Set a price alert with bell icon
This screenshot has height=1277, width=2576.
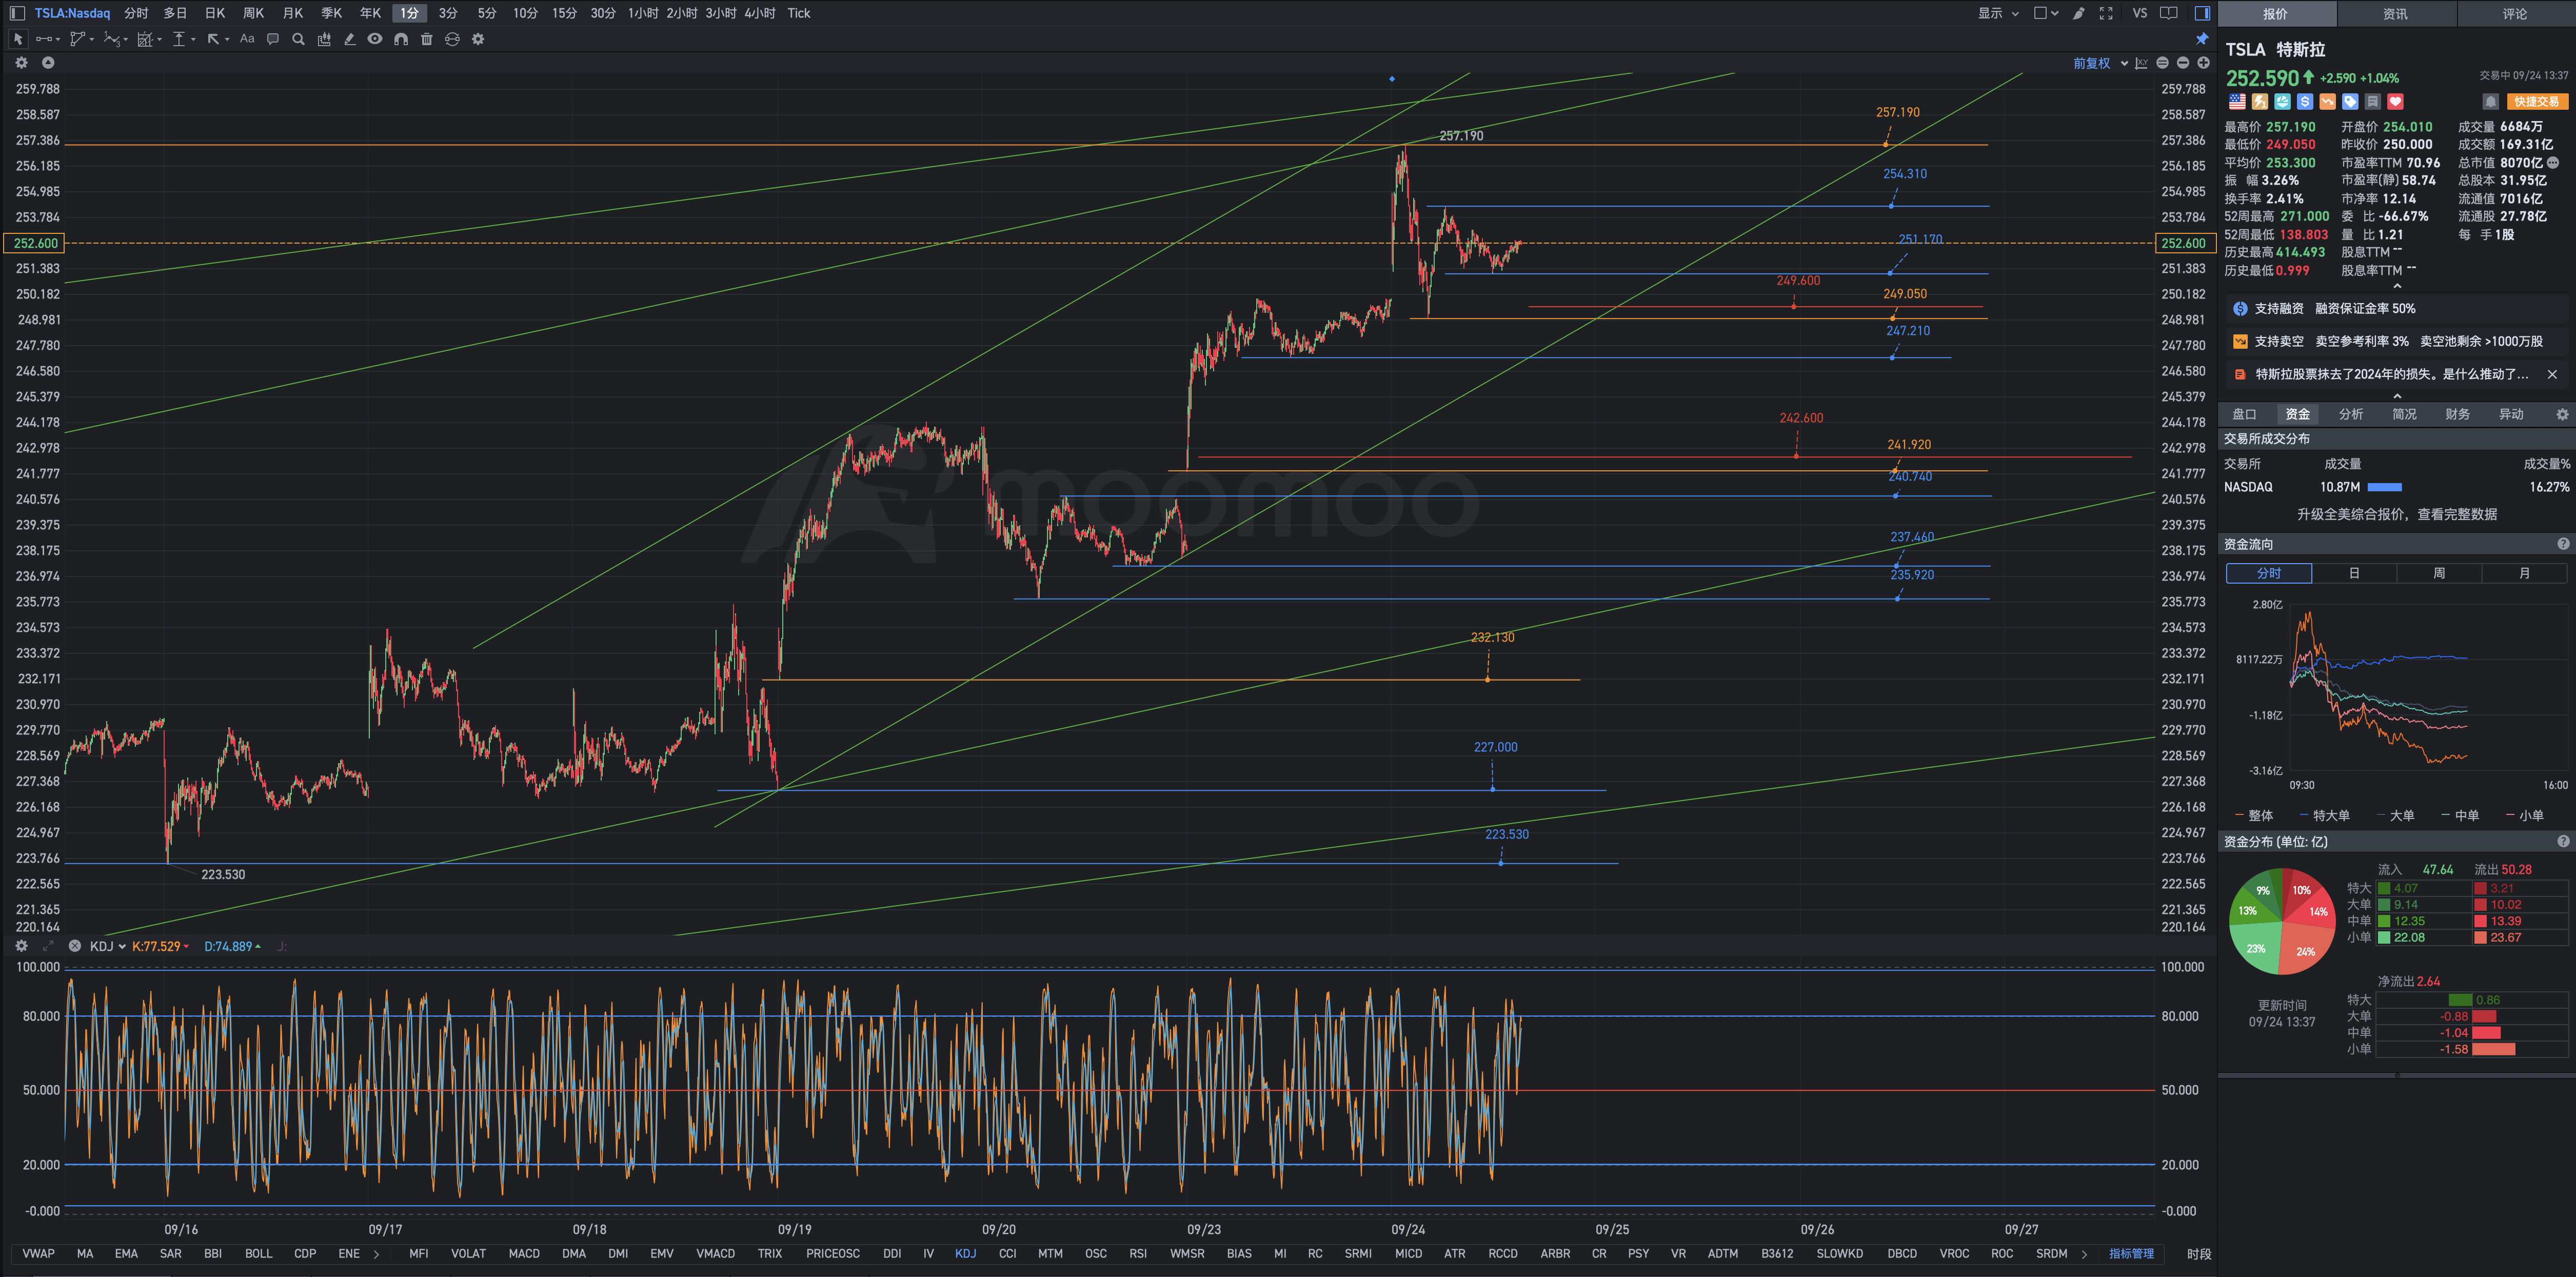[2491, 102]
